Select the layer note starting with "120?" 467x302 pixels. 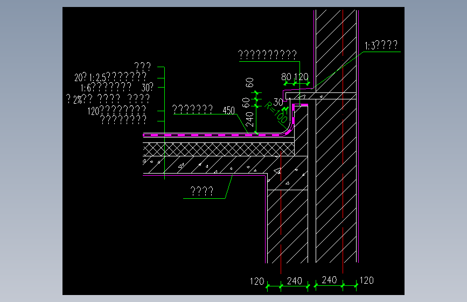[117, 110]
